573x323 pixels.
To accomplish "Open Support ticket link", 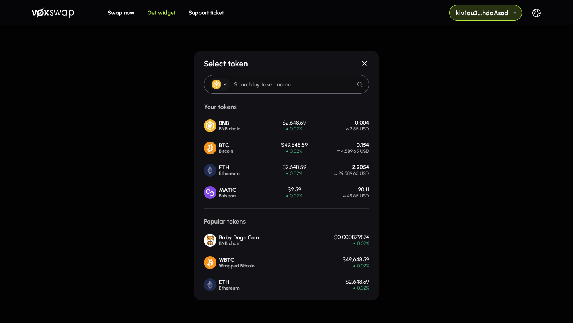I will coord(206,13).
